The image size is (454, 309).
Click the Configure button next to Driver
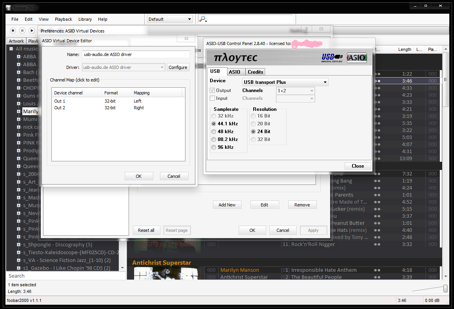[178, 67]
